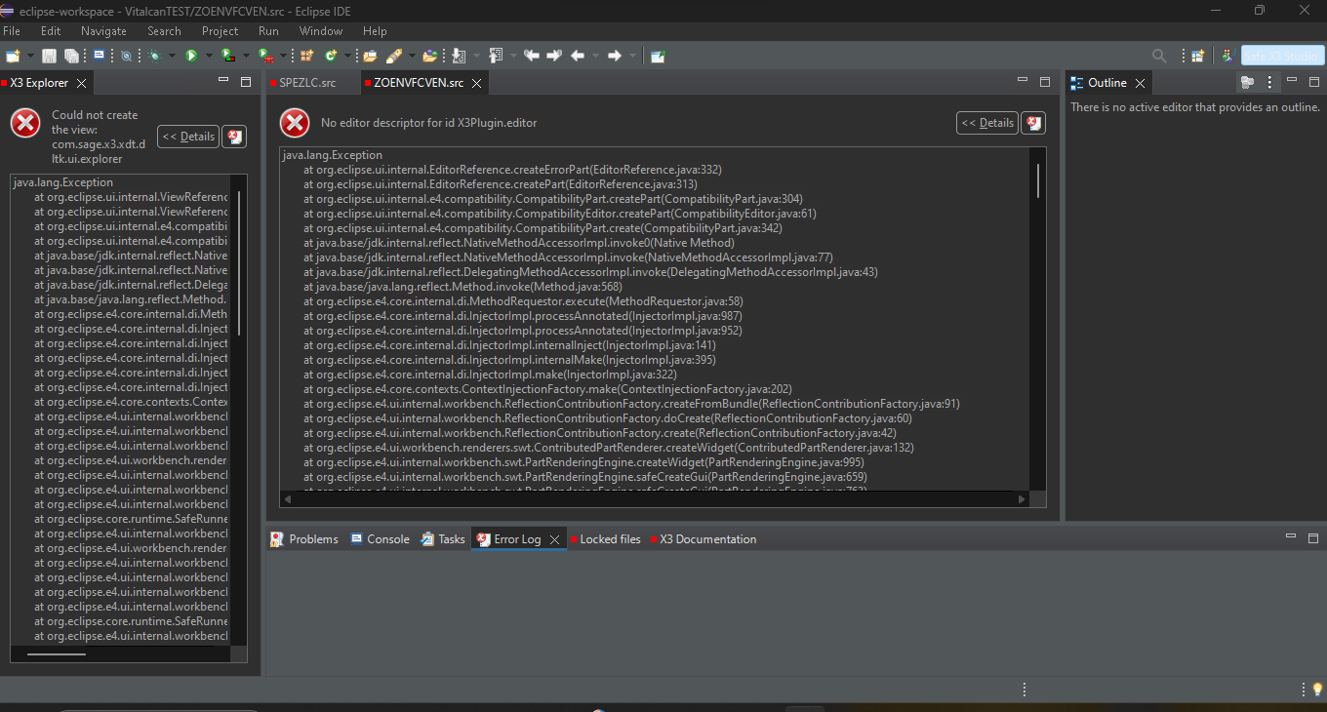Switch to the Problems tab
This screenshot has height=712, width=1327.
point(304,539)
